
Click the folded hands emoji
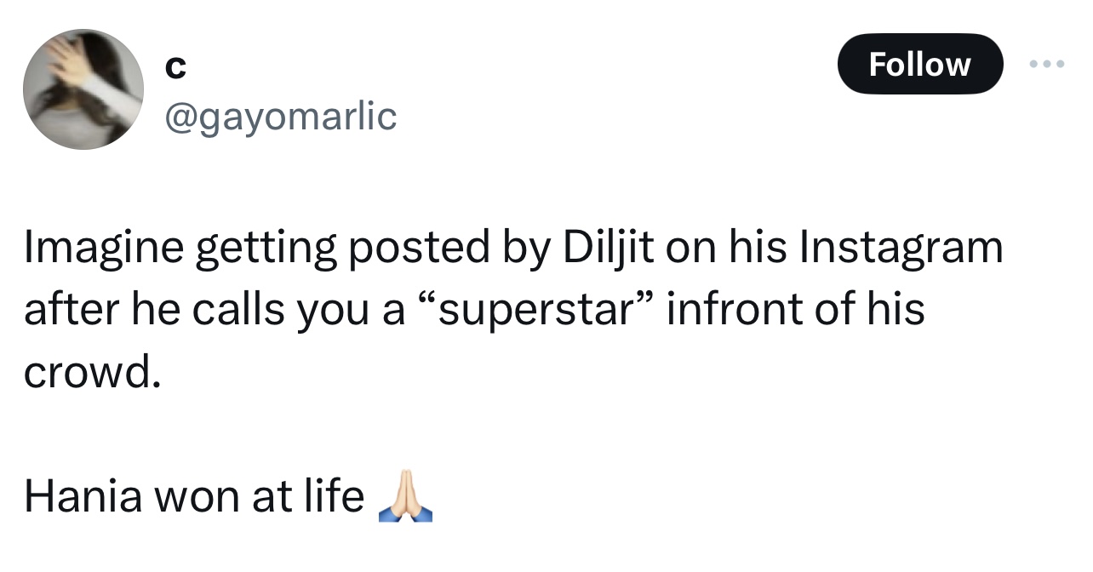(404, 495)
